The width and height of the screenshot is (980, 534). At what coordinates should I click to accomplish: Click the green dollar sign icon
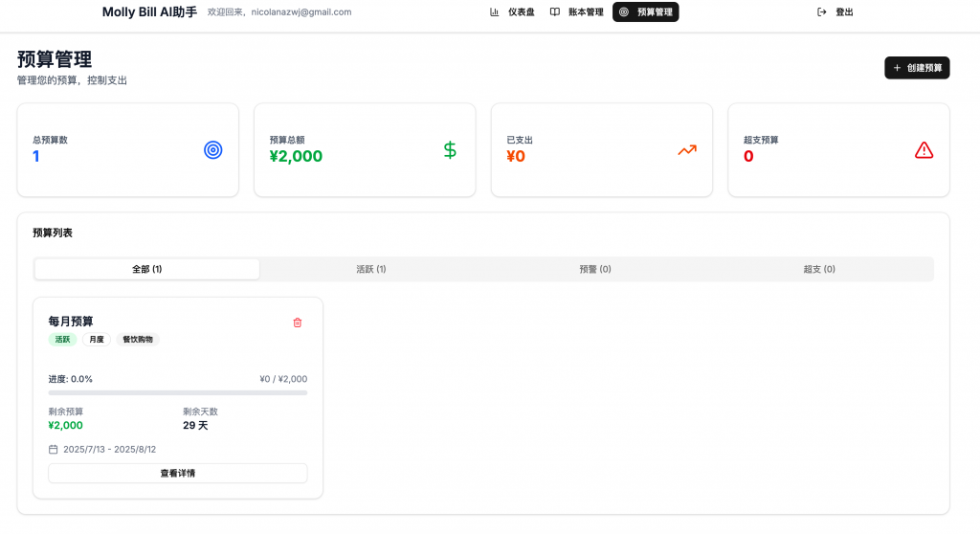pyautogui.click(x=450, y=150)
